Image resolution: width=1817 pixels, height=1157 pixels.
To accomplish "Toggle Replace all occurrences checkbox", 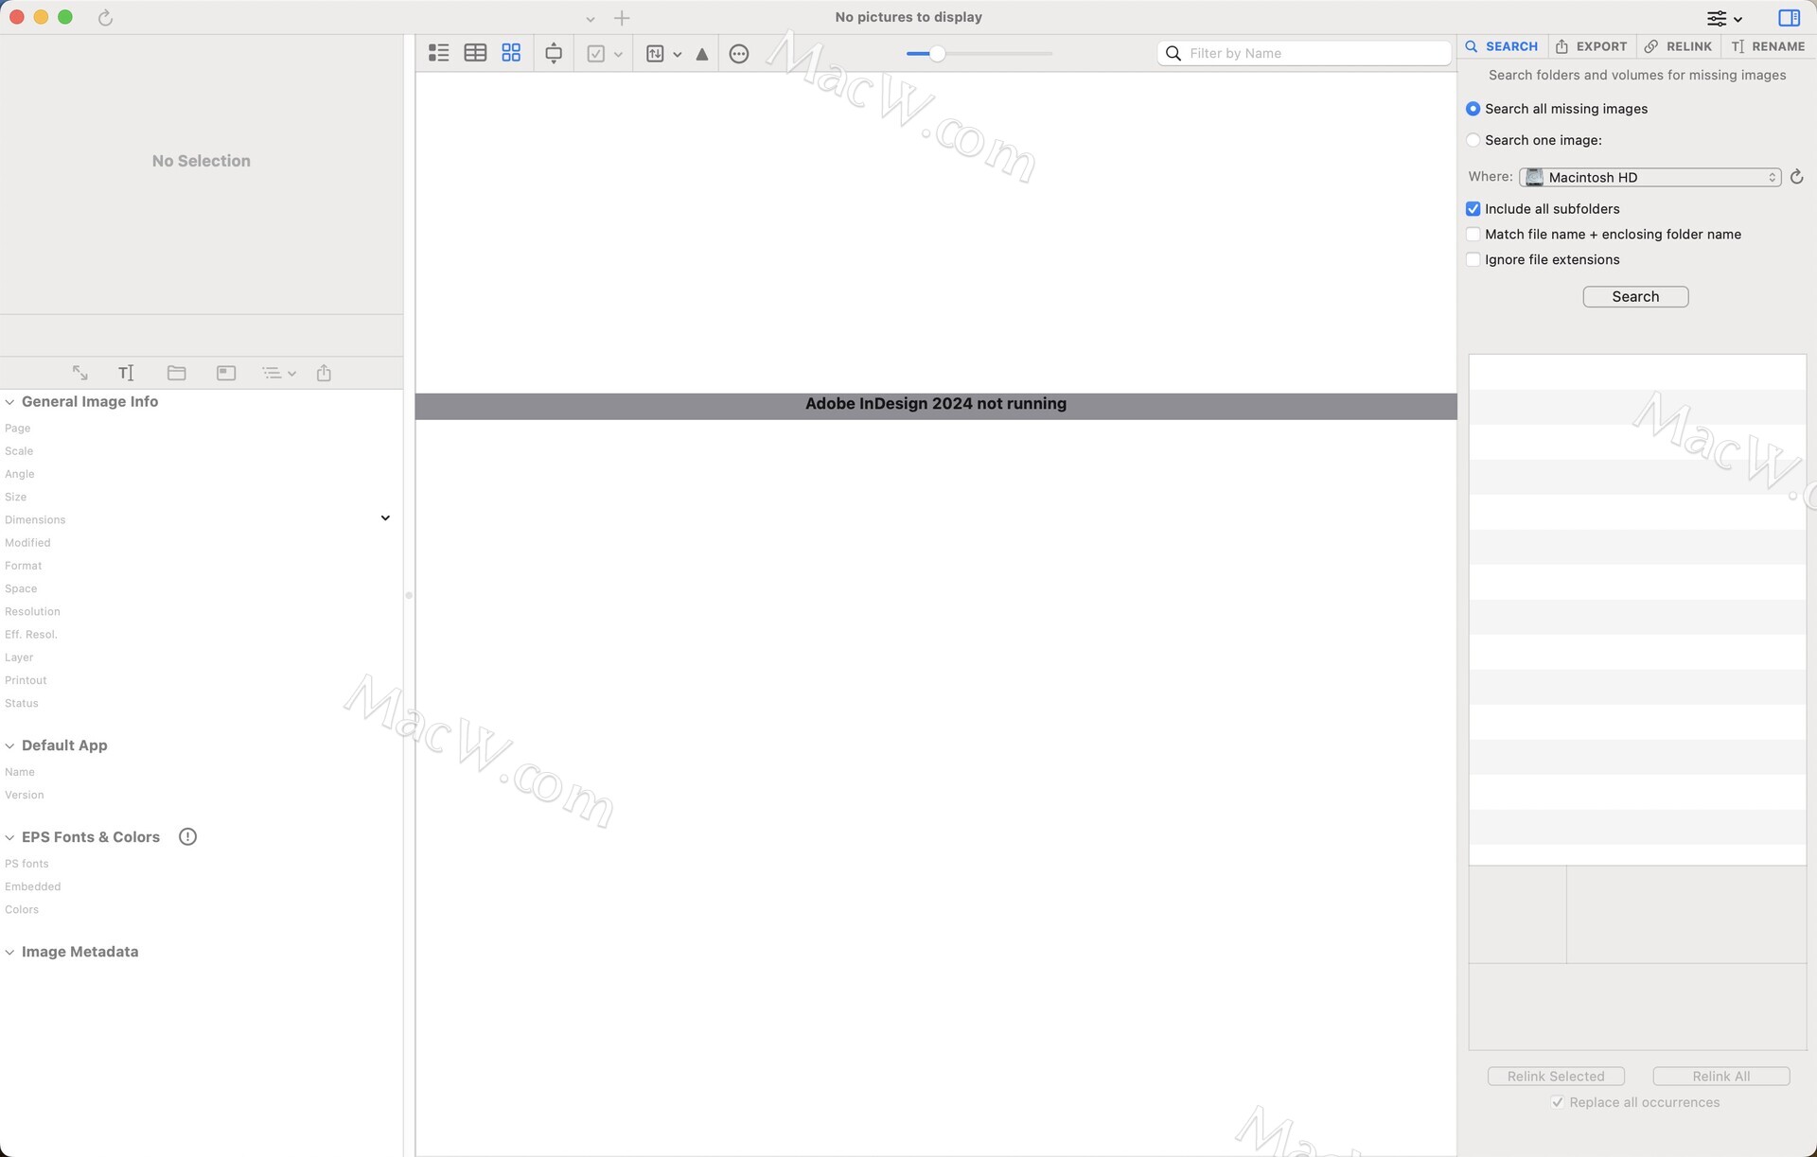I will tap(1558, 1102).
